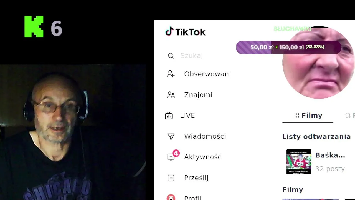
Task: Click the Baśka... playlist title link
Action: point(330,155)
